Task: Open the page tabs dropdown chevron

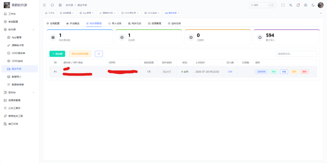Action: 321,13
